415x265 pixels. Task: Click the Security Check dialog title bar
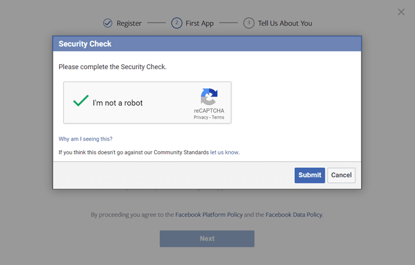click(x=207, y=43)
